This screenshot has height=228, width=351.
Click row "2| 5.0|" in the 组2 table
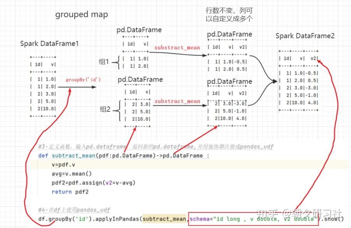138,112
